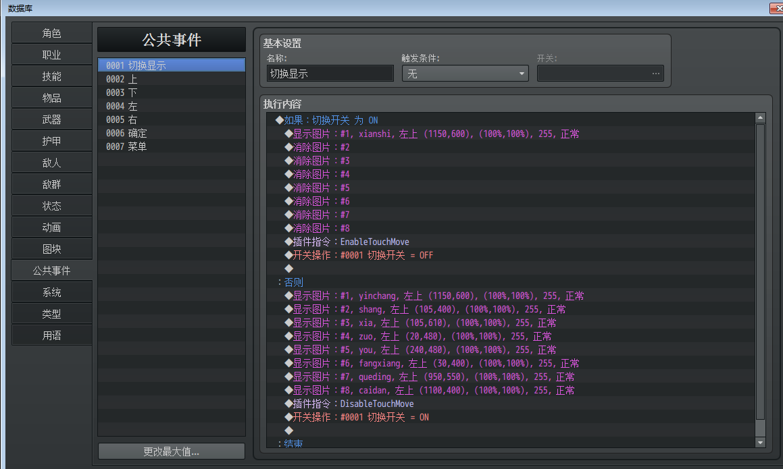Switch to the 敌人 tab

[x=52, y=163]
